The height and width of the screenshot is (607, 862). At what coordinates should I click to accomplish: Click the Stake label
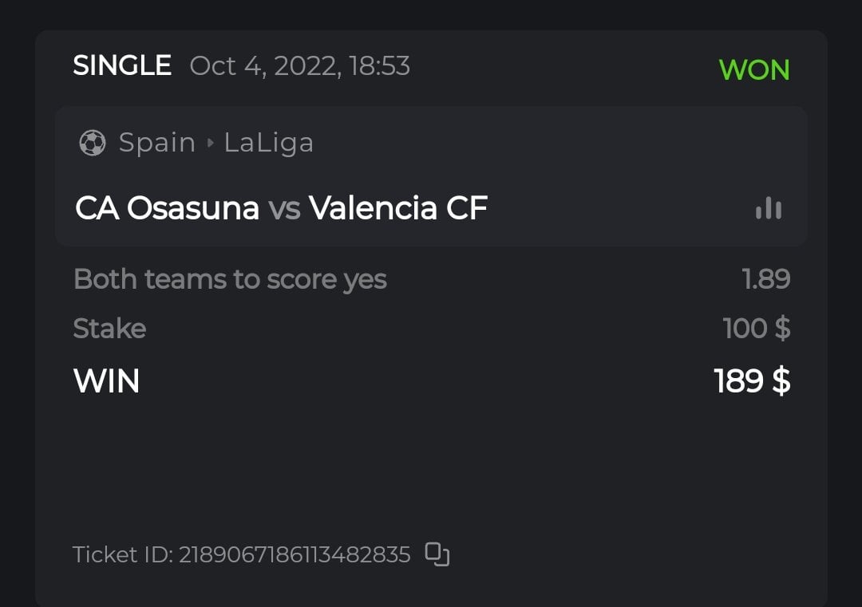click(x=109, y=329)
